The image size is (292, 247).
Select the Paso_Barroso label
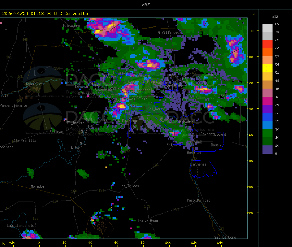(199, 200)
